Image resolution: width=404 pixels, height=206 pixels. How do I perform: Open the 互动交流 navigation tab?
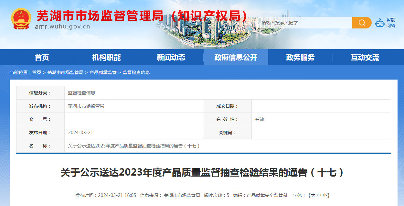tap(365, 57)
